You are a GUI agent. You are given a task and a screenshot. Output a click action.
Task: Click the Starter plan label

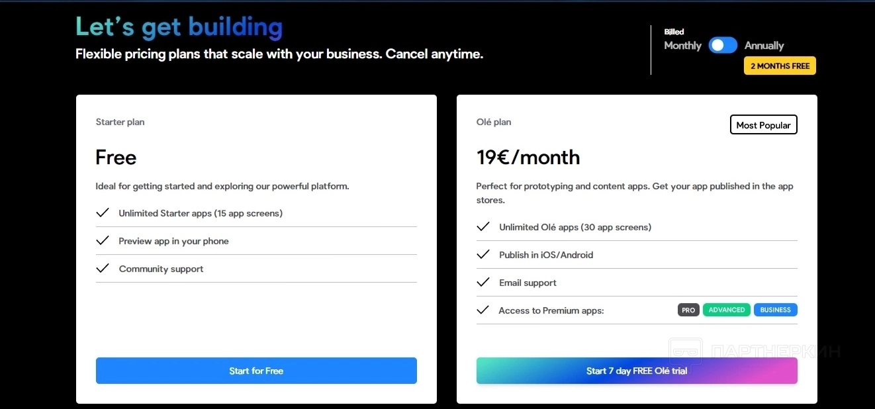coord(120,122)
